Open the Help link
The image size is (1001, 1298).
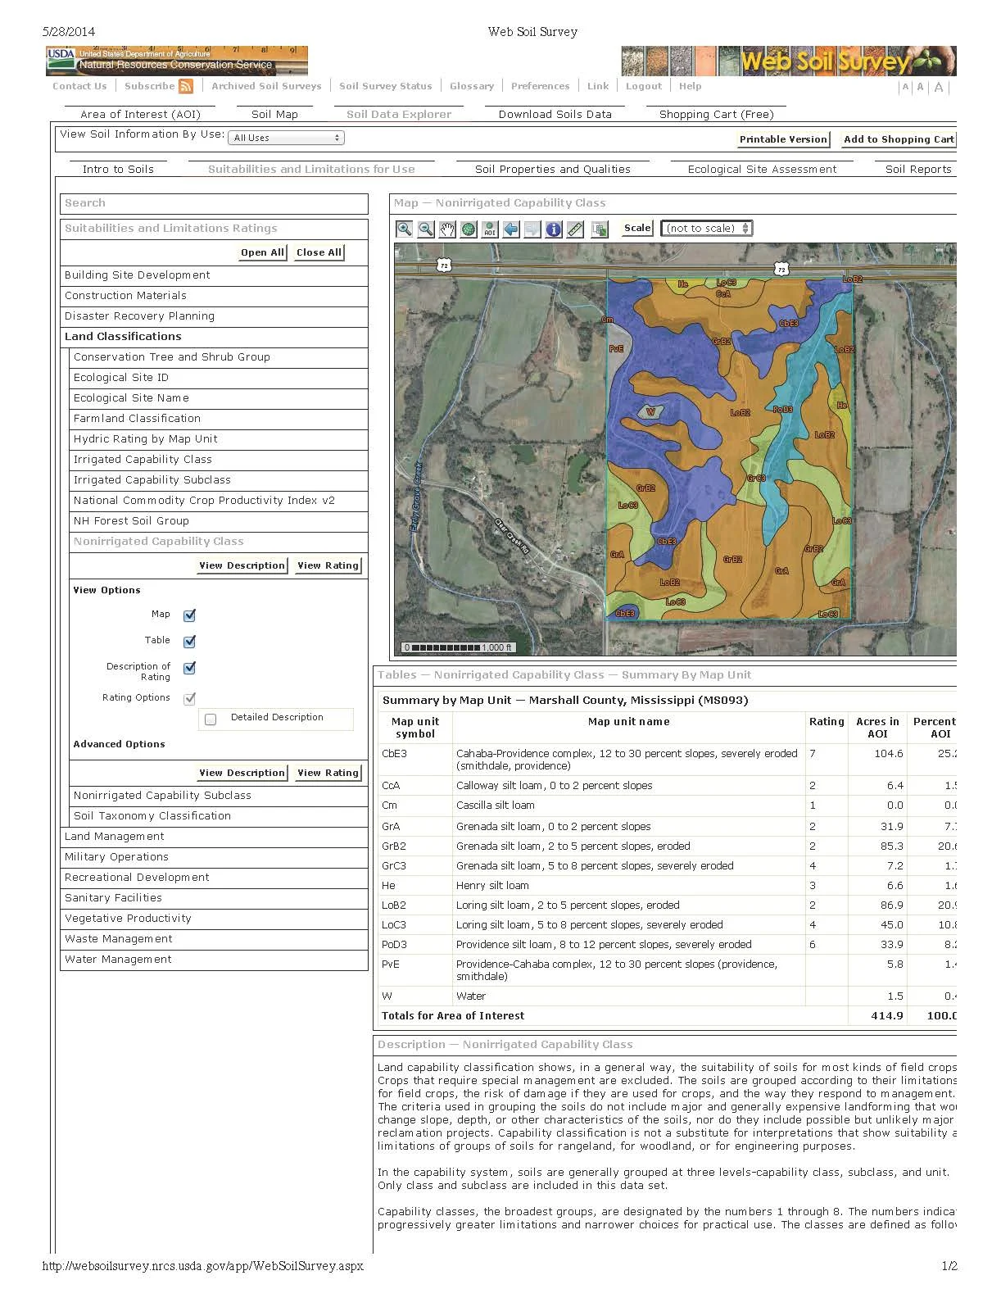tap(690, 86)
